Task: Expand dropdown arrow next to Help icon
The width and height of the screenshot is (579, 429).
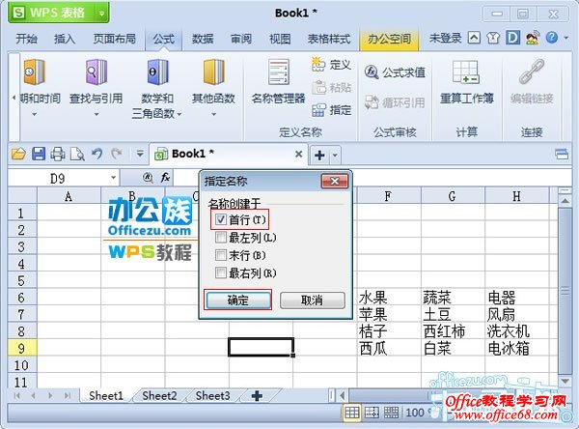Action: point(565,38)
